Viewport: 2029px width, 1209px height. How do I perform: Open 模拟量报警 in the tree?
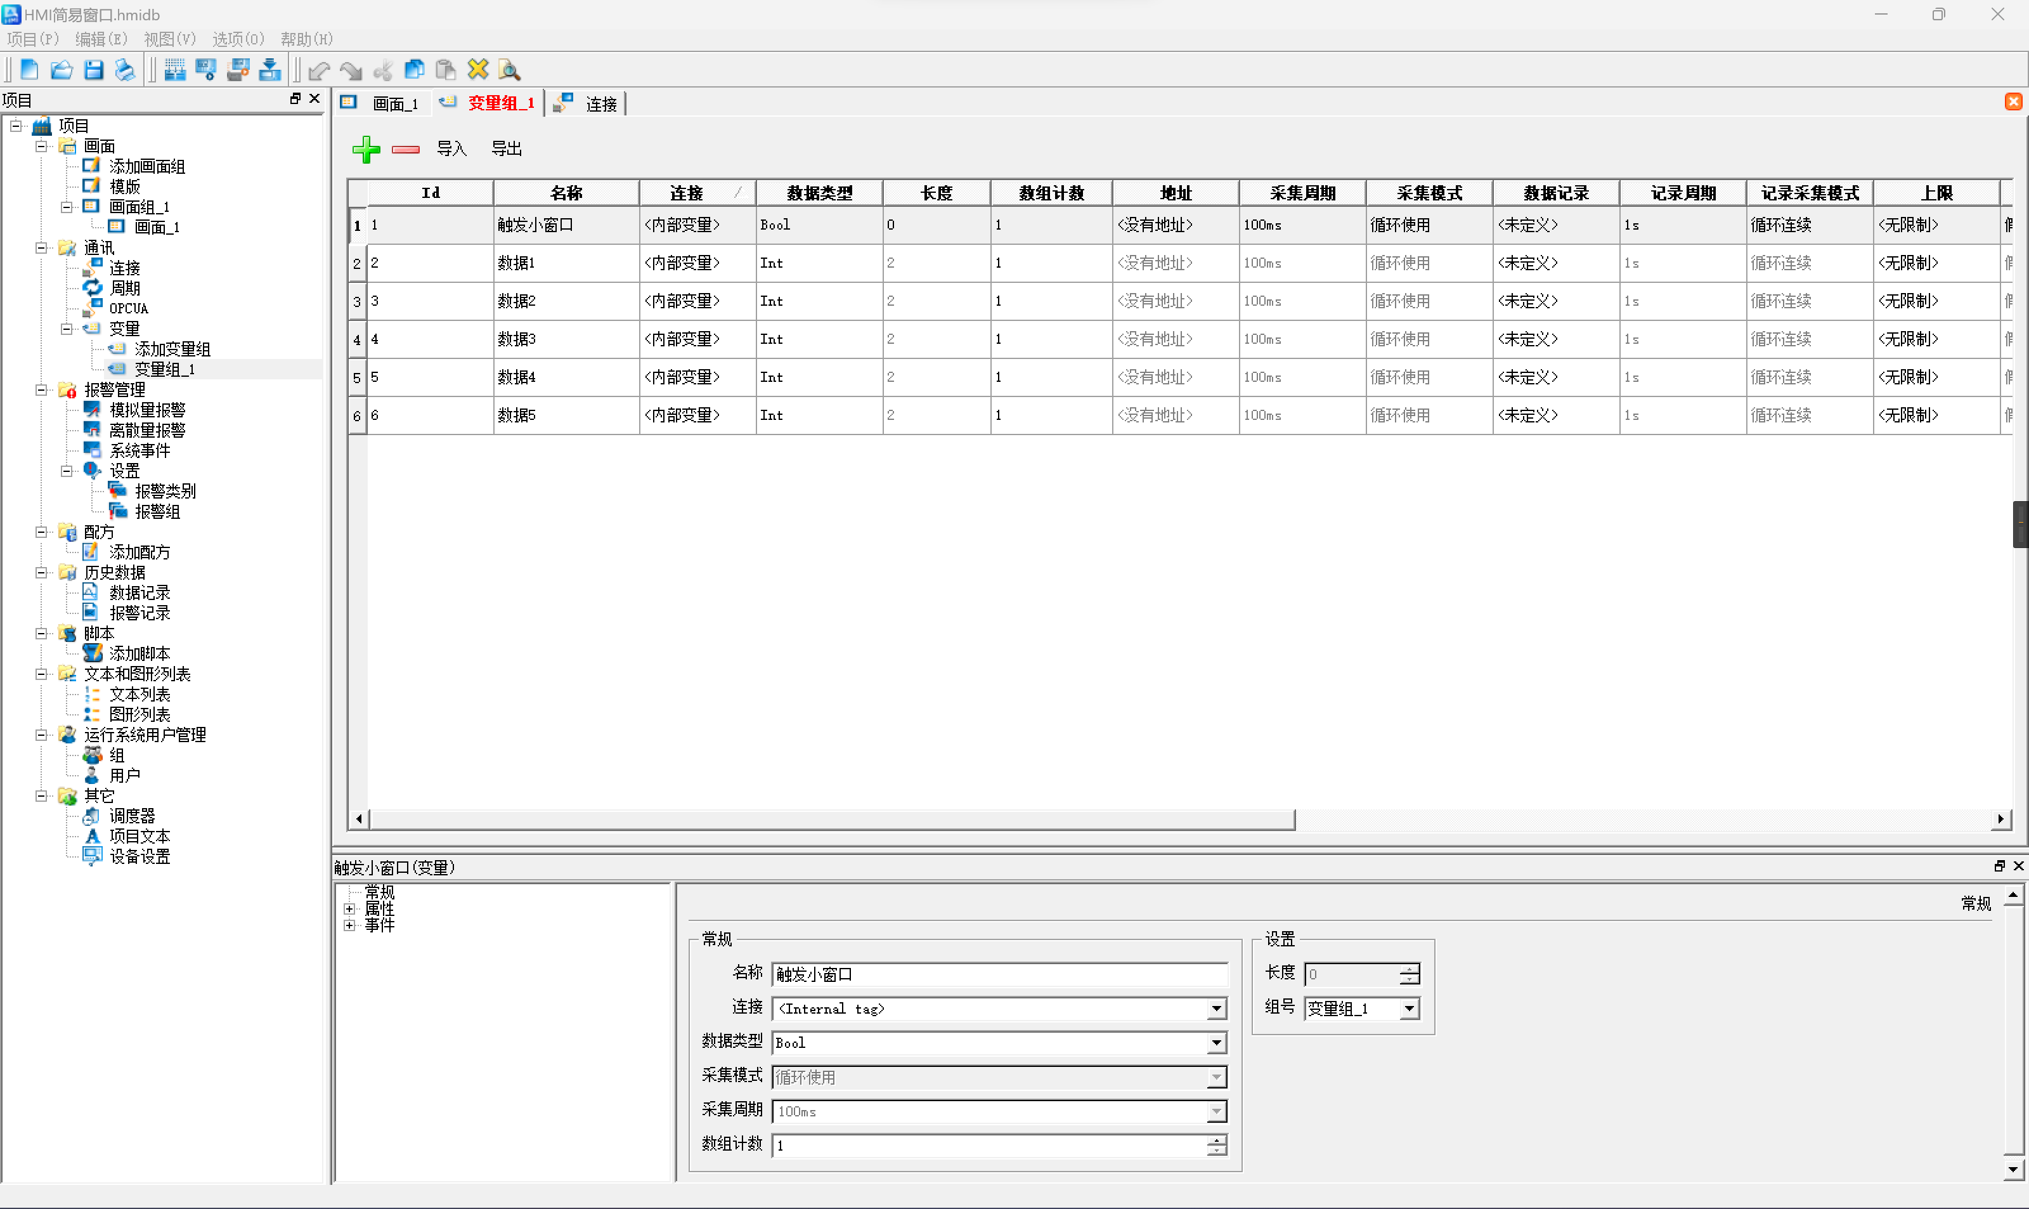click(x=147, y=410)
